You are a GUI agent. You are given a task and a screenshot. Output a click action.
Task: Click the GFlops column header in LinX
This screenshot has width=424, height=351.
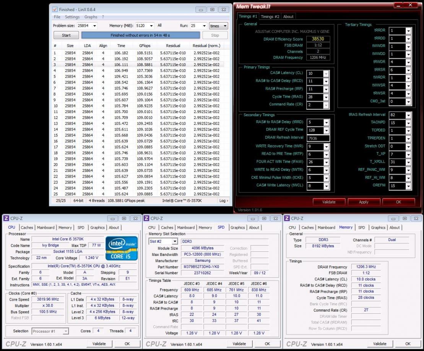(x=145, y=46)
